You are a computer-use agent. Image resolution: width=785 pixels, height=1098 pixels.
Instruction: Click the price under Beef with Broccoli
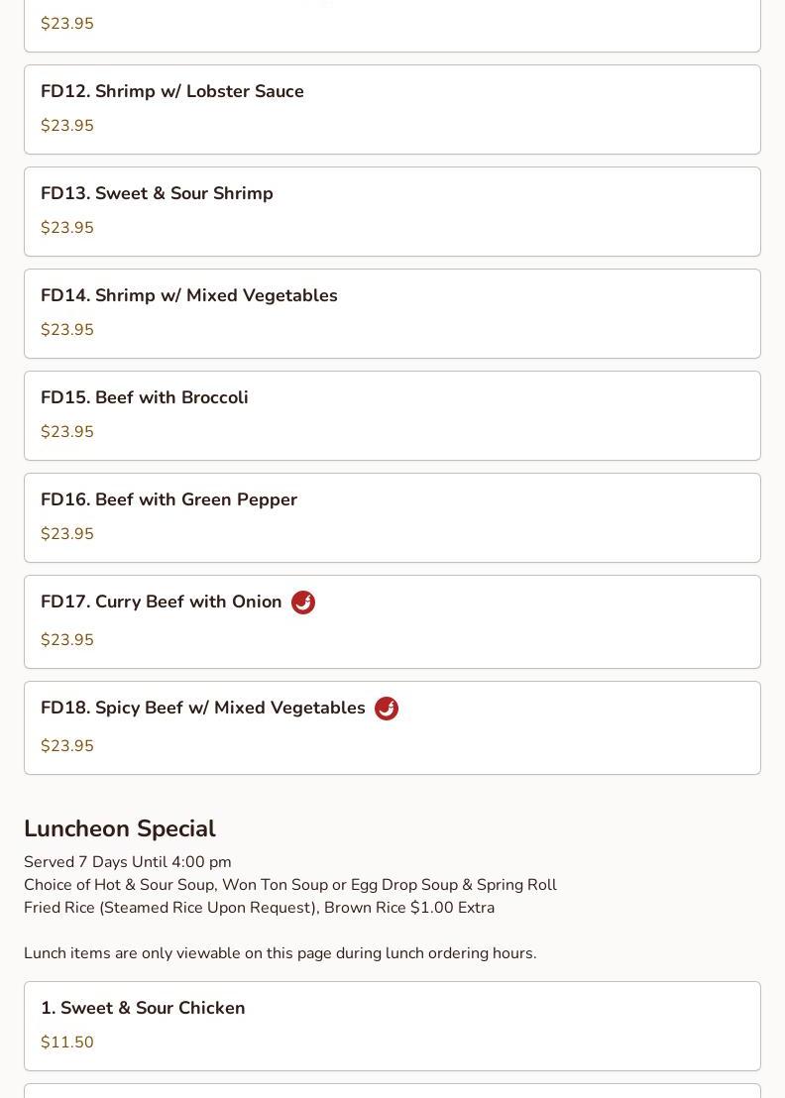tap(67, 432)
